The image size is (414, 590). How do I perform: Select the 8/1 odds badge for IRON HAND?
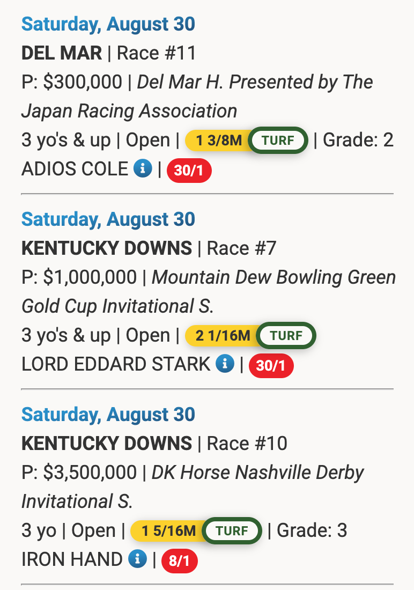coord(180,562)
